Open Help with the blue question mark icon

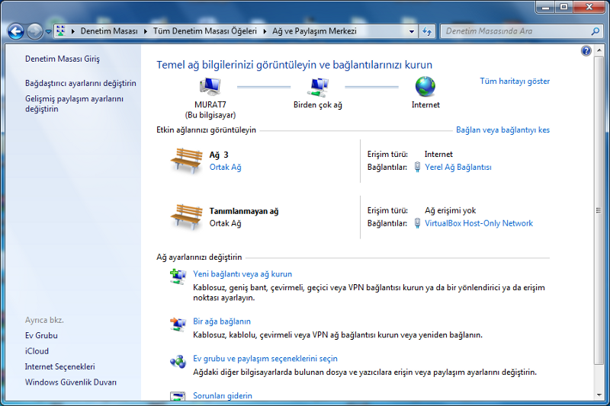(586, 51)
